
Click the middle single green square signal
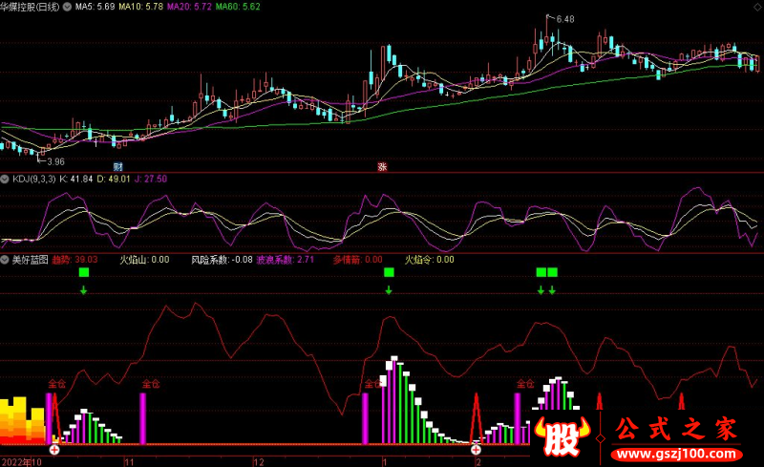coord(389,273)
